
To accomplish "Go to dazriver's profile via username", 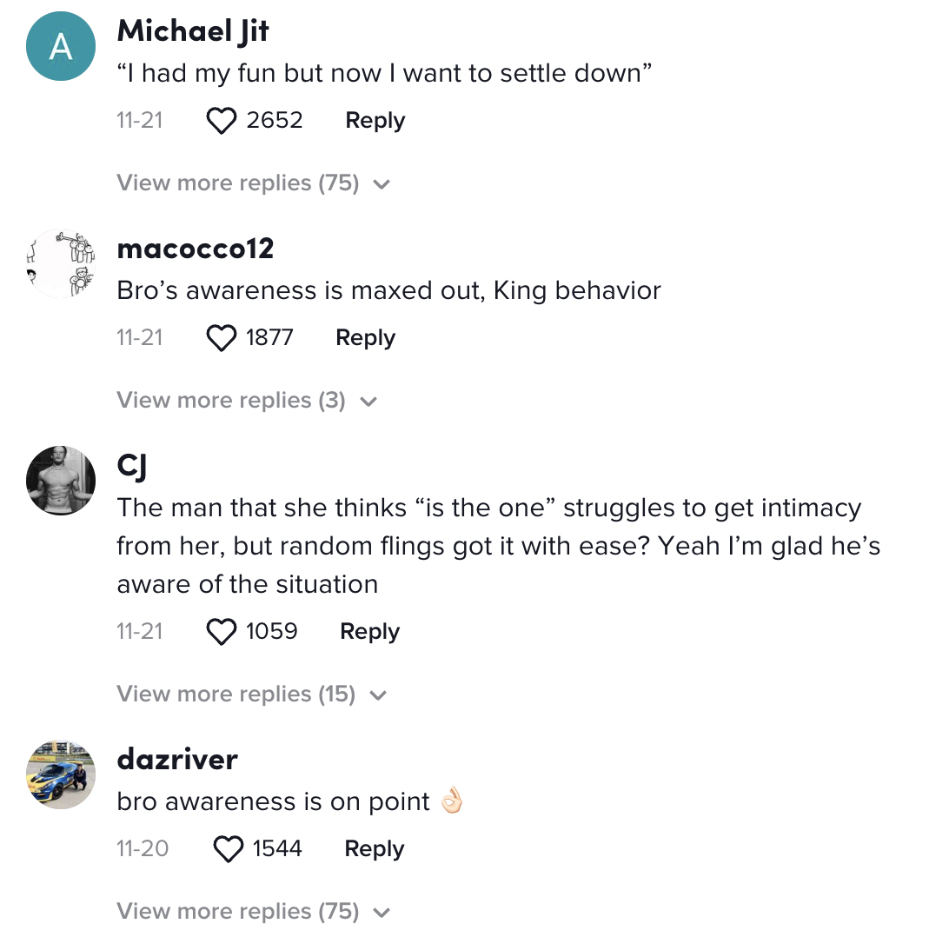I will point(177,759).
